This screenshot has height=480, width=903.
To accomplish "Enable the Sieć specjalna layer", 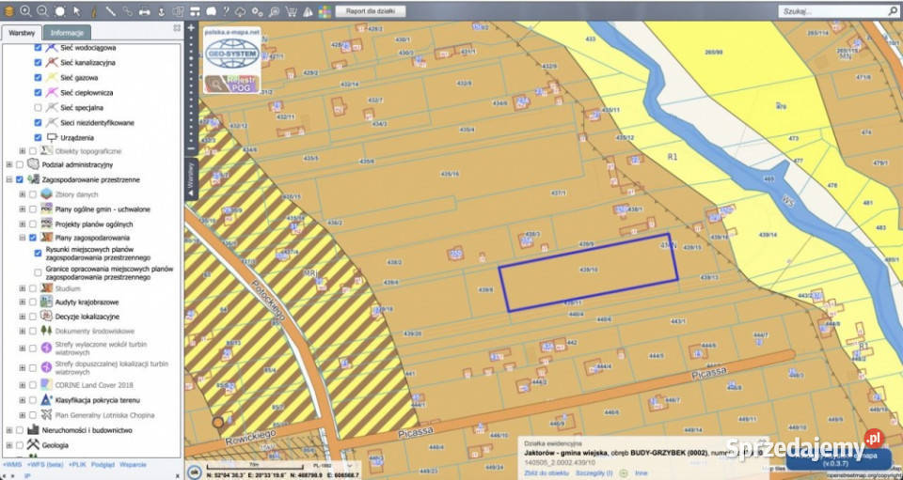I will (38, 107).
